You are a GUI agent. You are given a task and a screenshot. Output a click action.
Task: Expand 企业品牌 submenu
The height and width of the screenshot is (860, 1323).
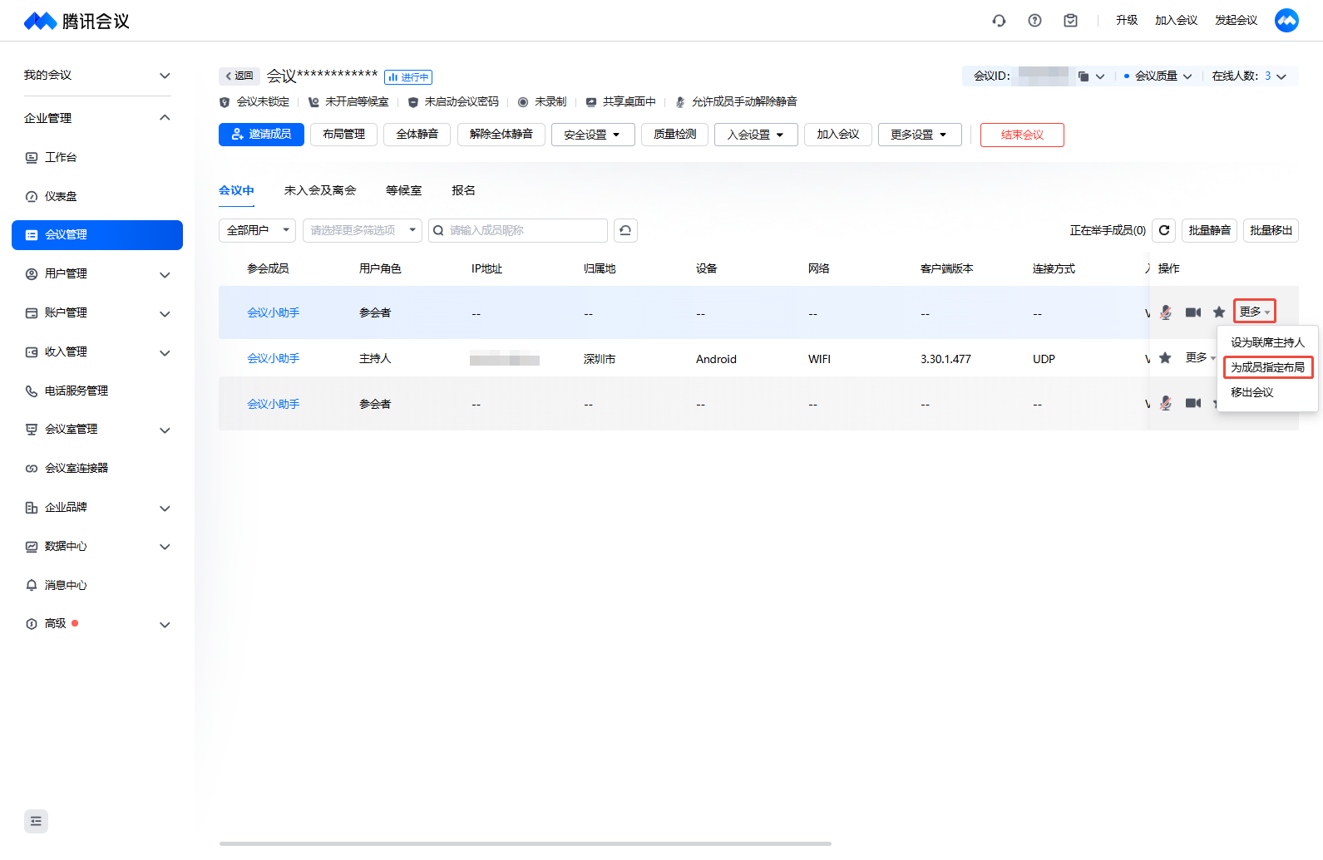[x=165, y=508]
